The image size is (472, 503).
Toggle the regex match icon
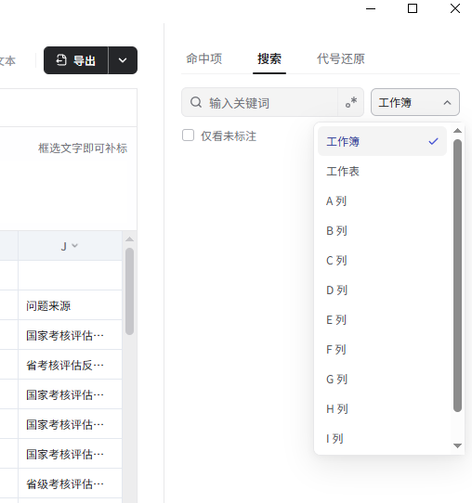pyautogui.click(x=351, y=102)
